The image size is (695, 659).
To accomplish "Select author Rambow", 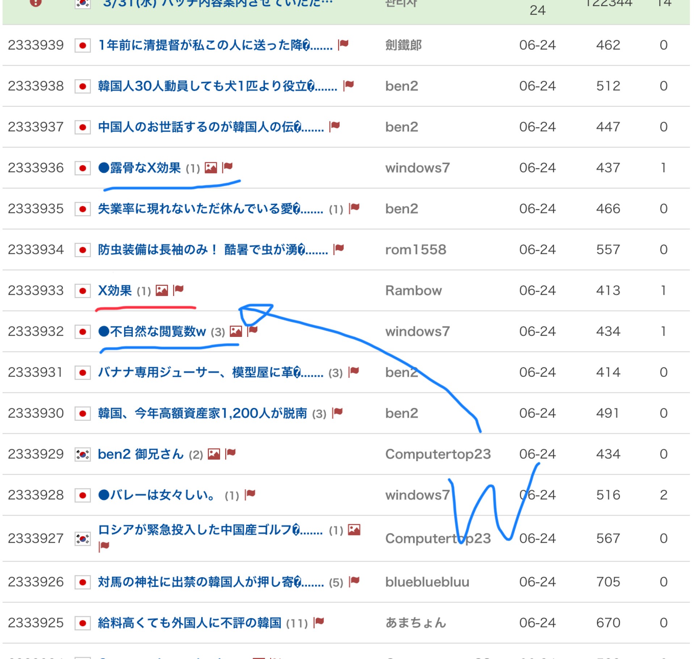I will (414, 291).
